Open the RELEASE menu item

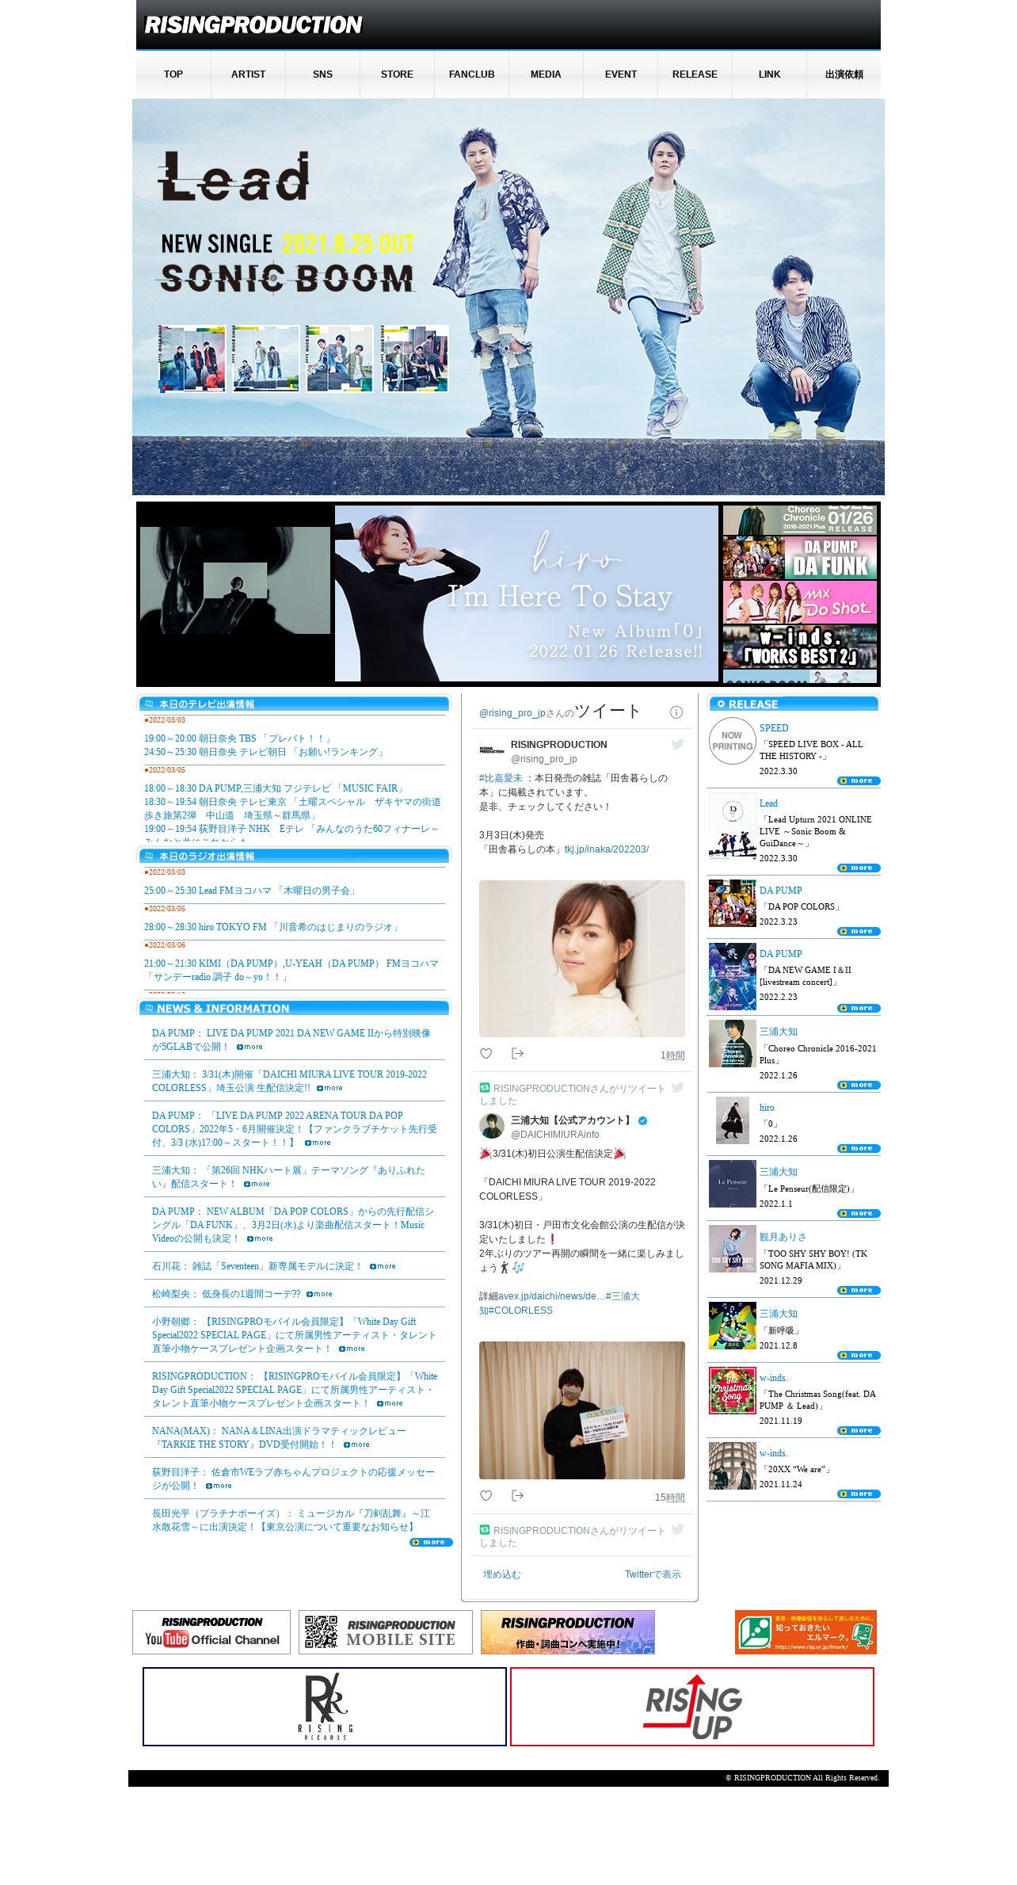point(695,74)
